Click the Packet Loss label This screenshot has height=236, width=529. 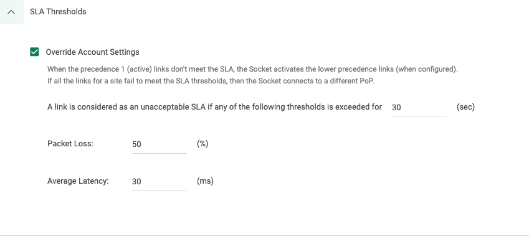point(70,144)
